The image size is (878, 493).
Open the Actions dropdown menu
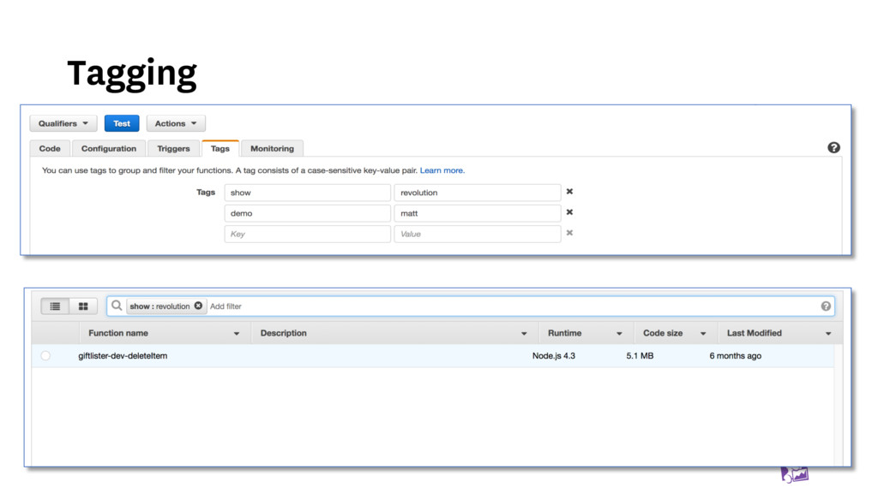176,123
